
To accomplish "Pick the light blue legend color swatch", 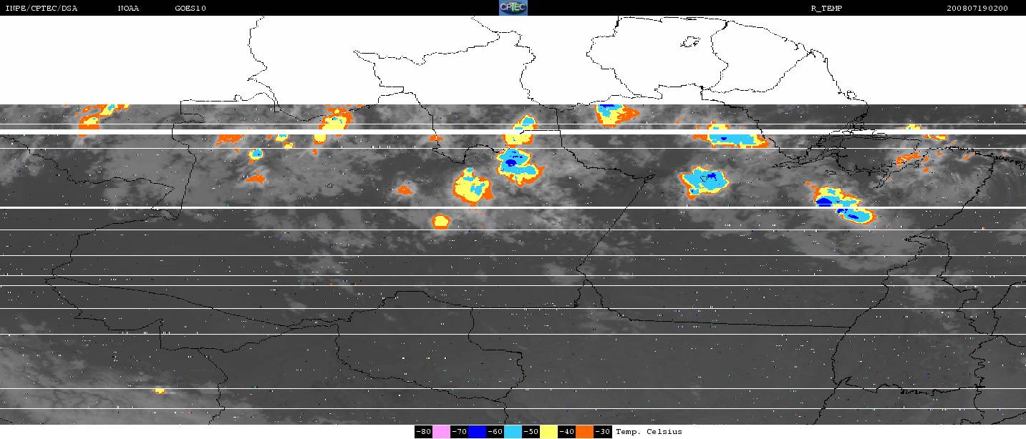I will (513, 432).
